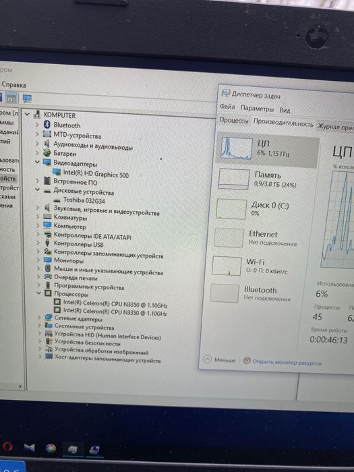Open the Справка menu in Device Manager
The height and width of the screenshot is (472, 354).
coord(13,85)
